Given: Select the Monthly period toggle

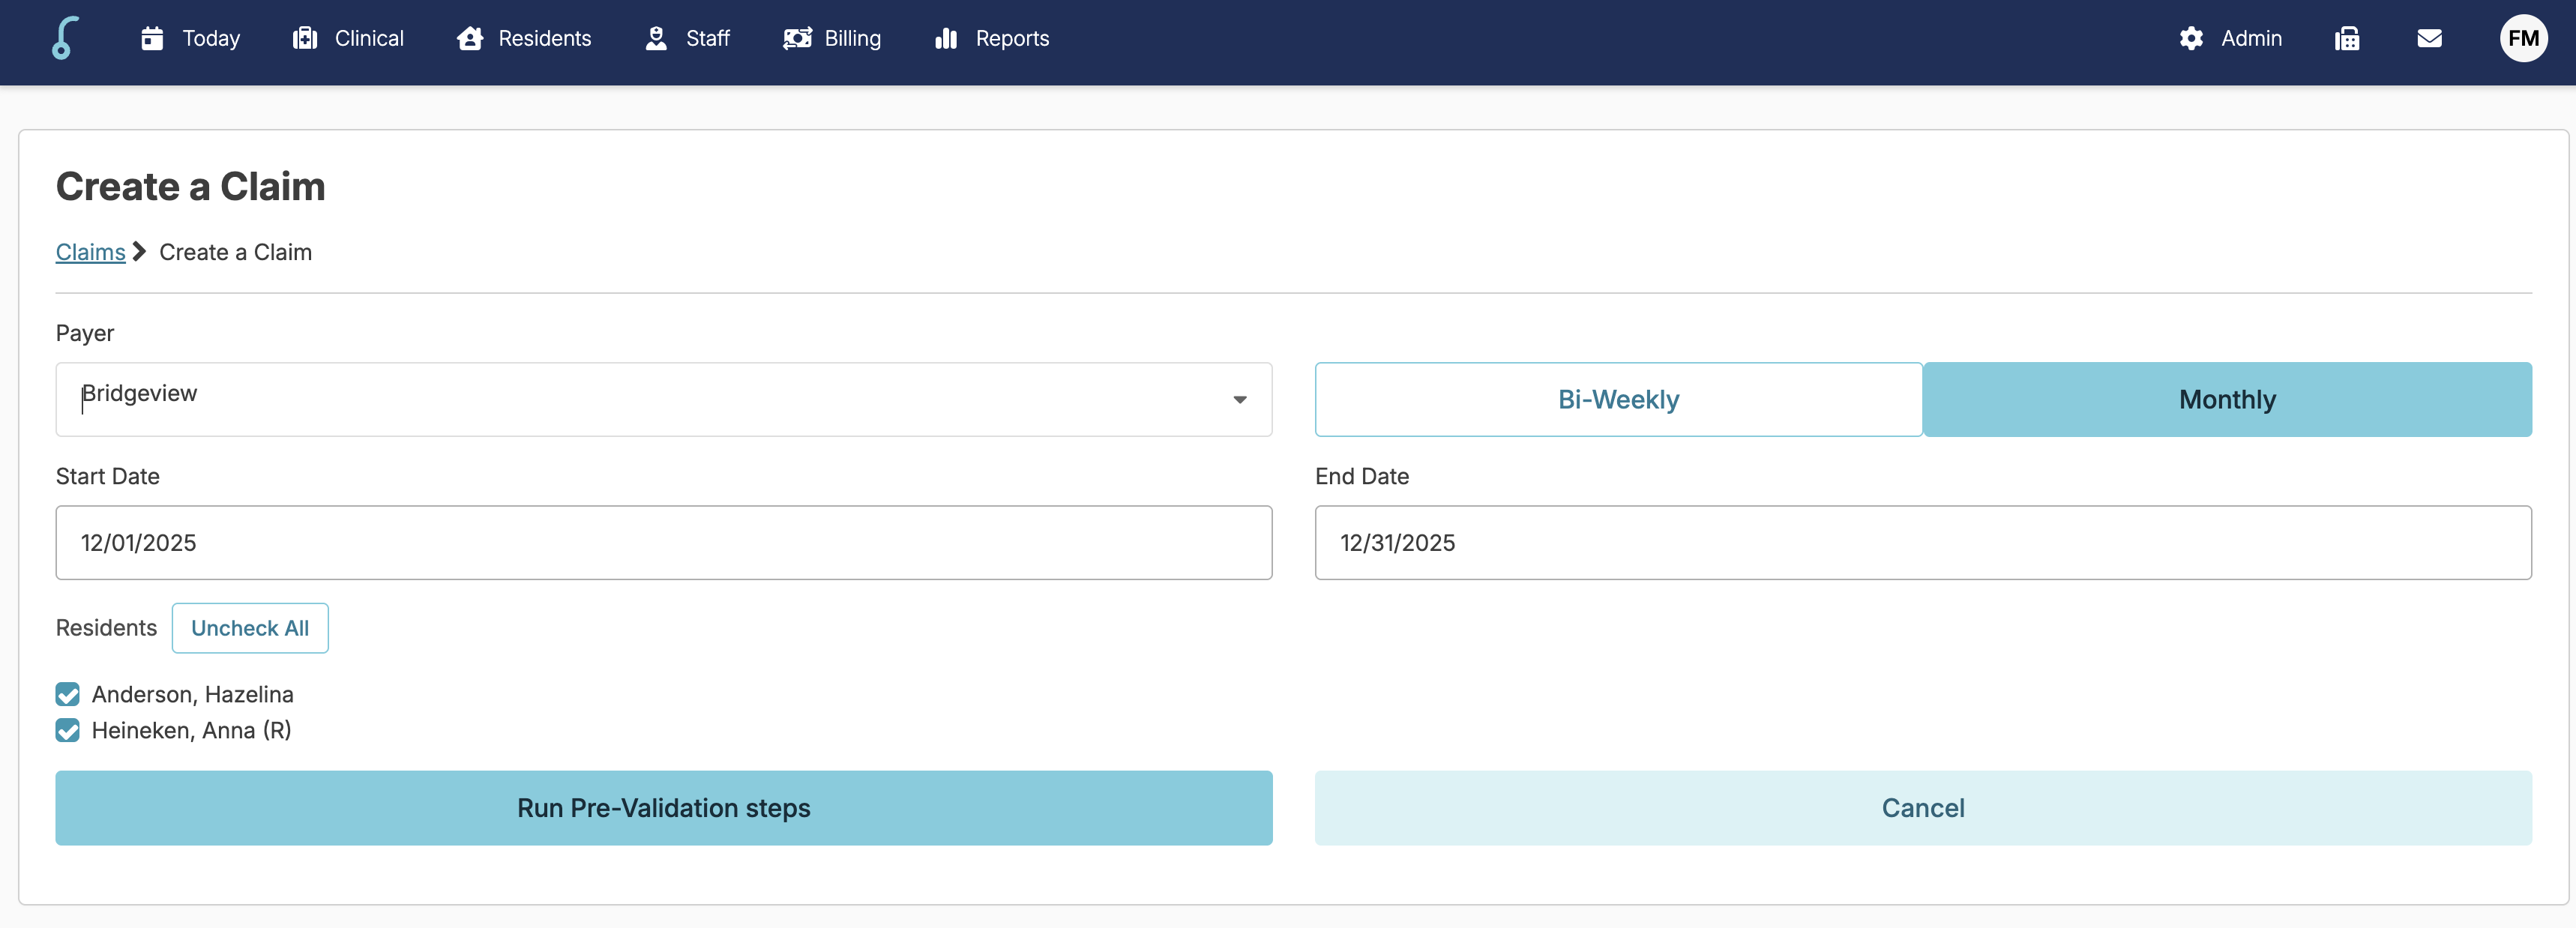Looking at the screenshot, I should click(x=2227, y=399).
